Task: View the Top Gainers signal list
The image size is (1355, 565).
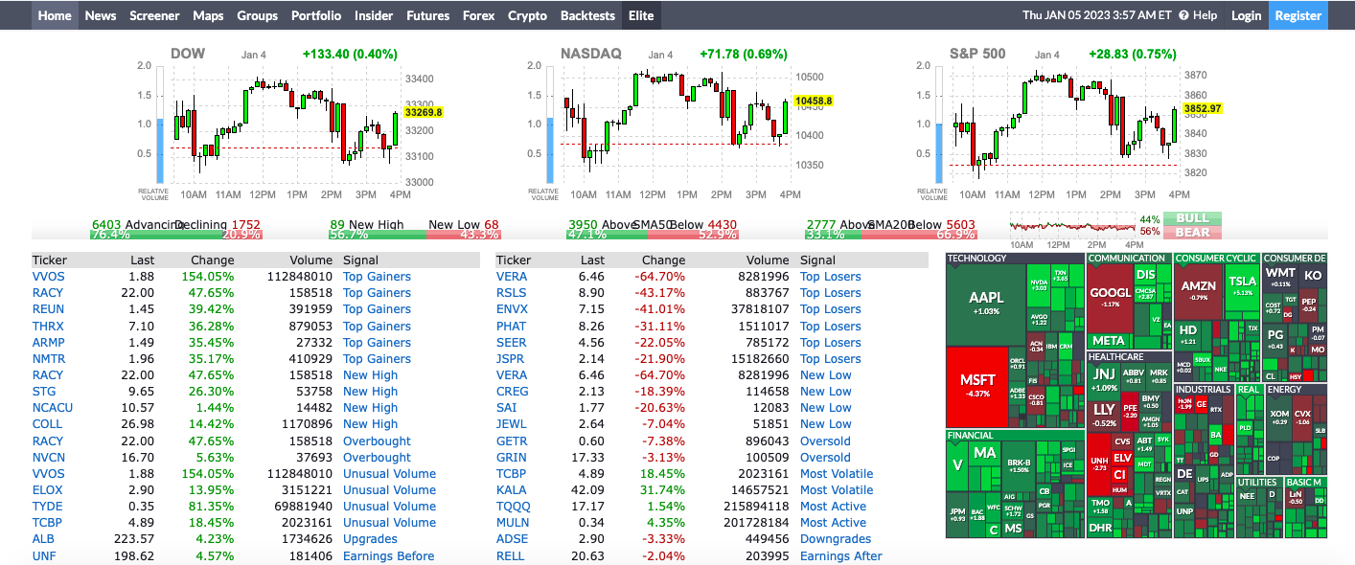Action: [377, 276]
